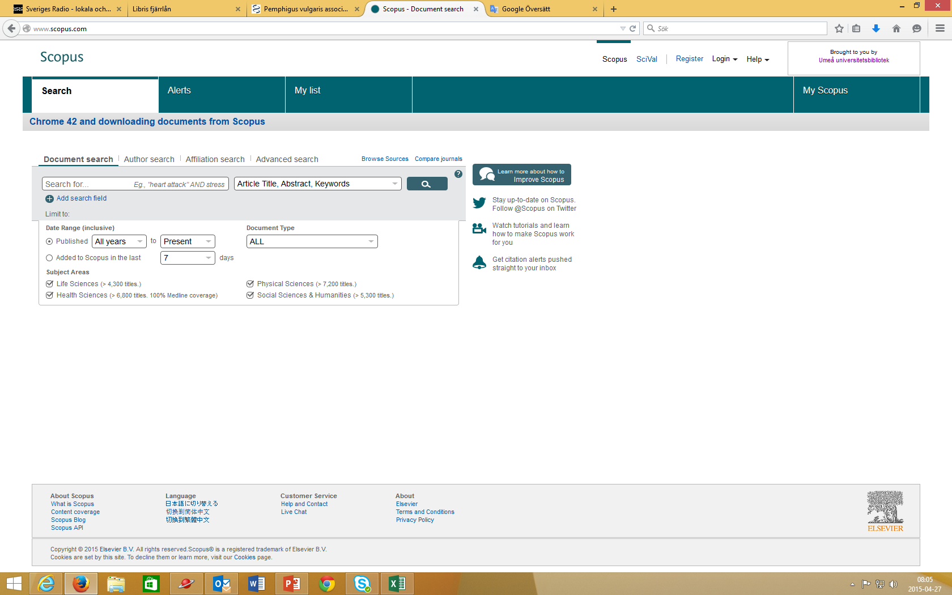Click the browser Sök search box
The height and width of the screenshot is (595, 952).
click(x=736, y=28)
